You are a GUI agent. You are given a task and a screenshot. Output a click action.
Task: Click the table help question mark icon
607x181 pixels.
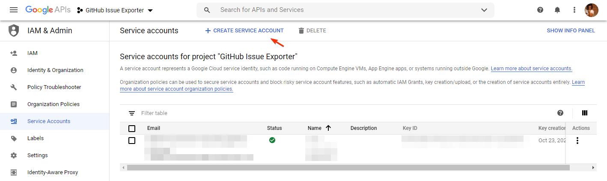[x=560, y=113]
